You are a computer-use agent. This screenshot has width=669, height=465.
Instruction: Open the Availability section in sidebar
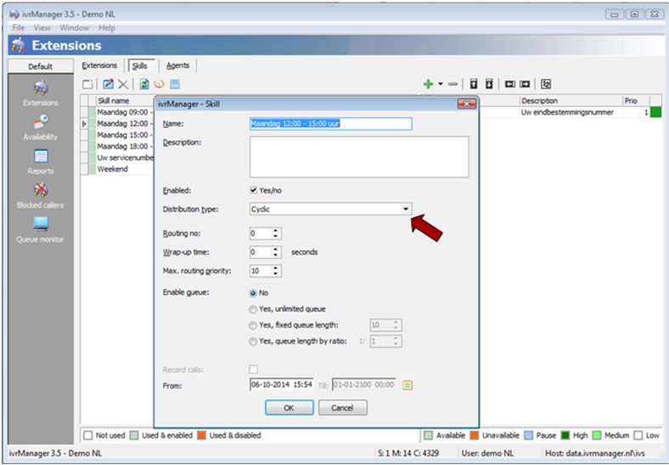coord(41,127)
